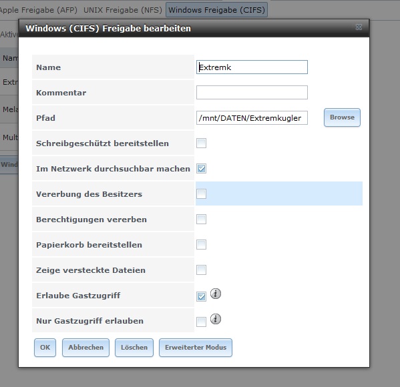400x387 pixels.
Task: Switch to Apple Freigabe (AFP) tab
Action: (38, 10)
